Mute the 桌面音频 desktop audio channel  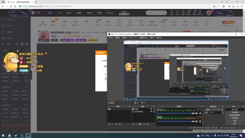click(196, 121)
